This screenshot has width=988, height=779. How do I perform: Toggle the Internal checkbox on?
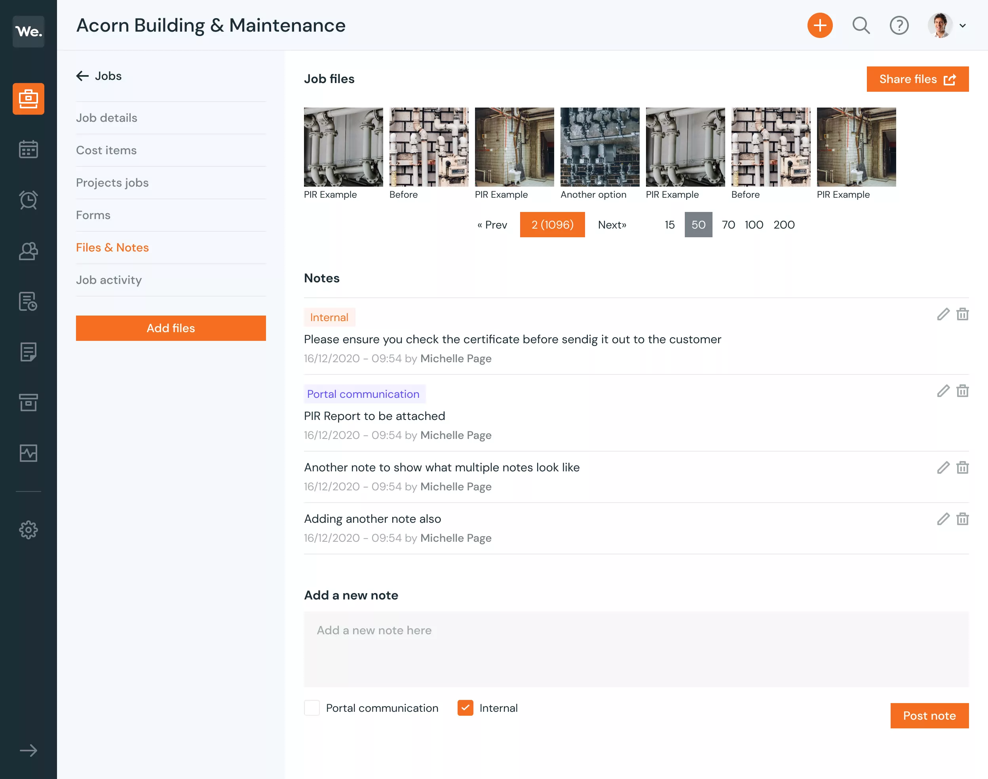click(x=465, y=708)
